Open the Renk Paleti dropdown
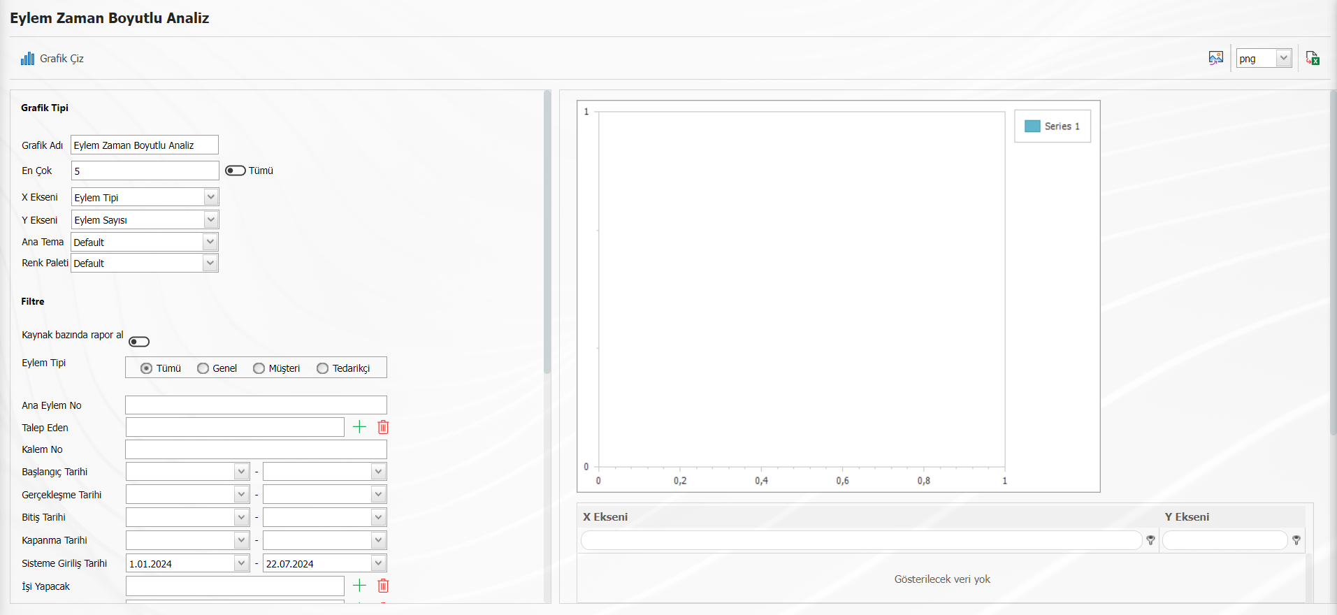The width and height of the screenshot is (1337, 615). click(x=210, y=263)
